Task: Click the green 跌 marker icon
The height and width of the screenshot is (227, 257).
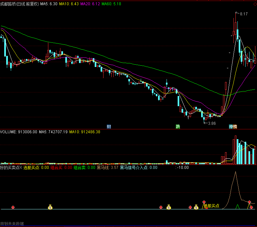Action: [x=178, y=127]
